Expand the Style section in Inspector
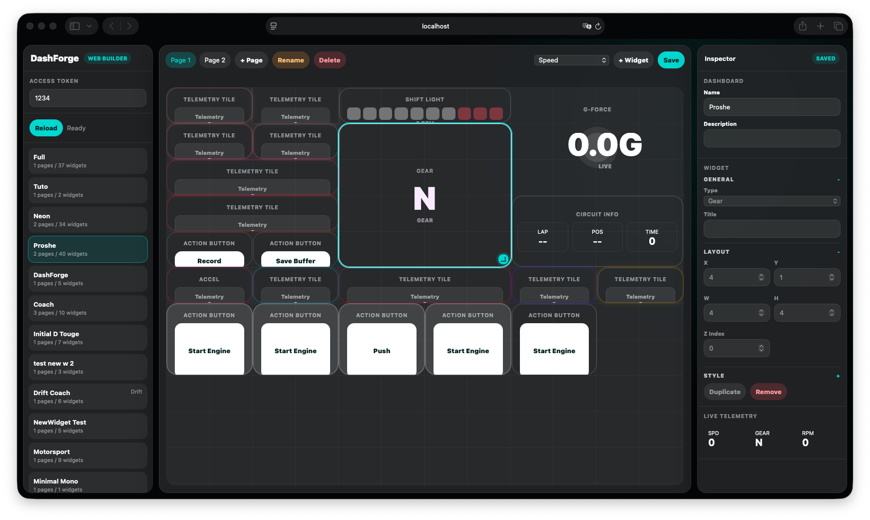The image size is (870, 520). (838, 376)
